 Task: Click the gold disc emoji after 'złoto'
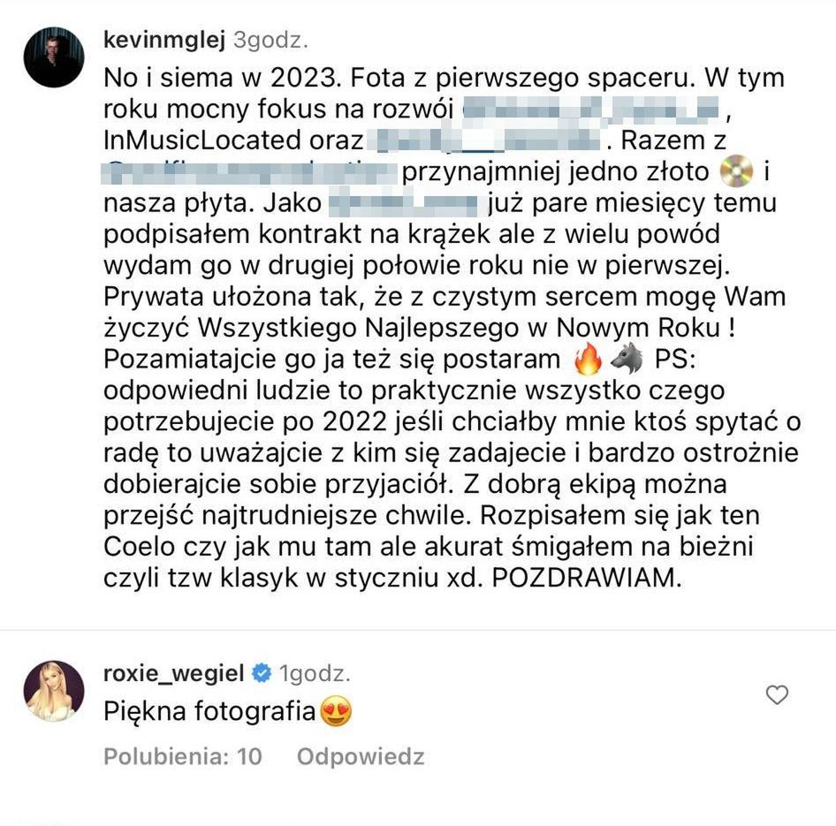[736, 171]
